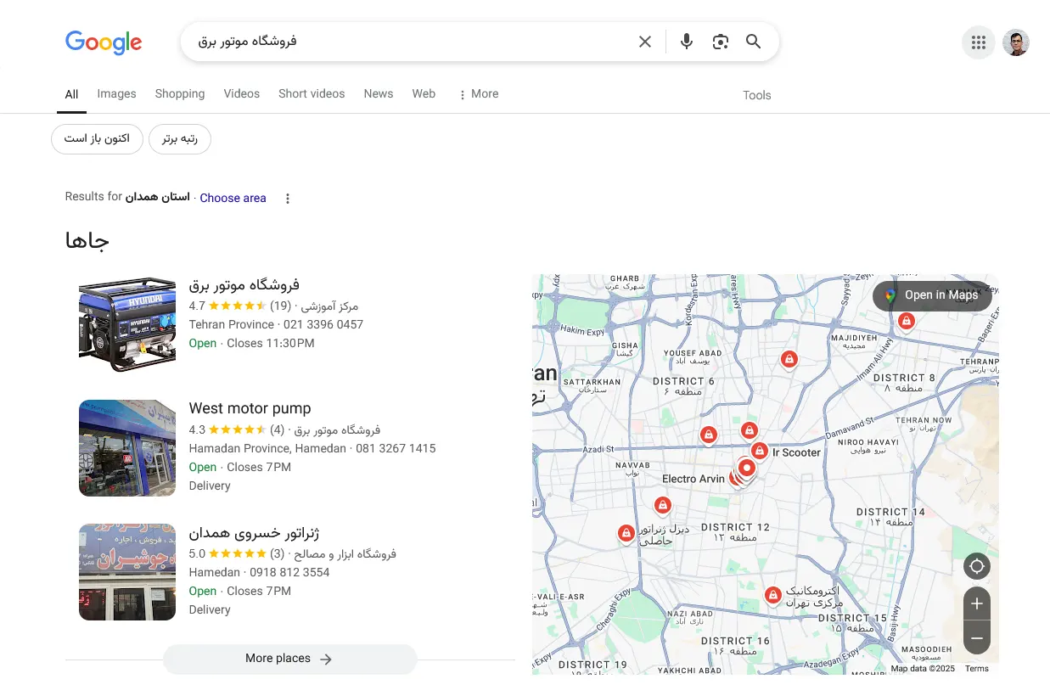
Task: Open the Tools menu
Action: [x=757, y=95]
